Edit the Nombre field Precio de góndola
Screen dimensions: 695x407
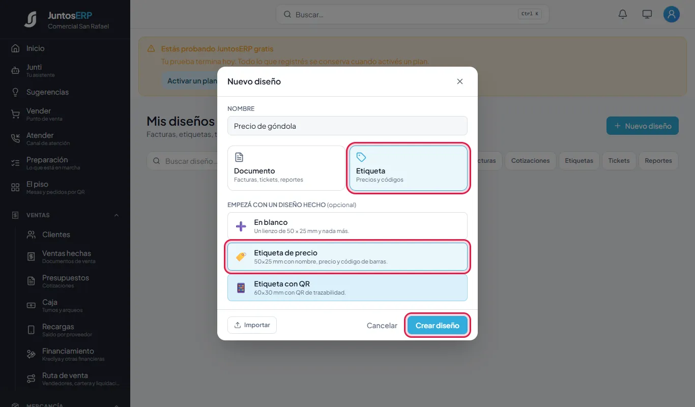click(x=347, y=126)
